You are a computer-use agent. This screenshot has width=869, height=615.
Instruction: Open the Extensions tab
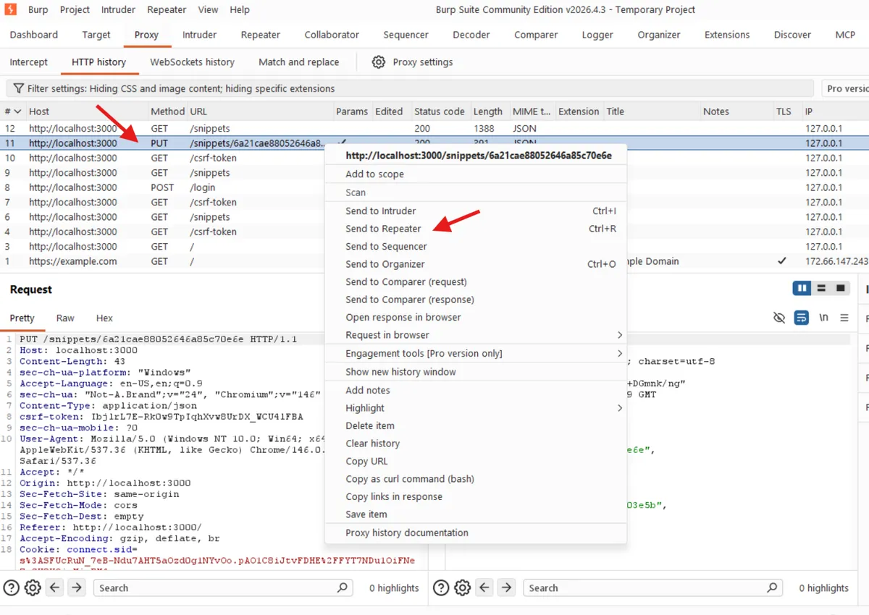(727, 35)
